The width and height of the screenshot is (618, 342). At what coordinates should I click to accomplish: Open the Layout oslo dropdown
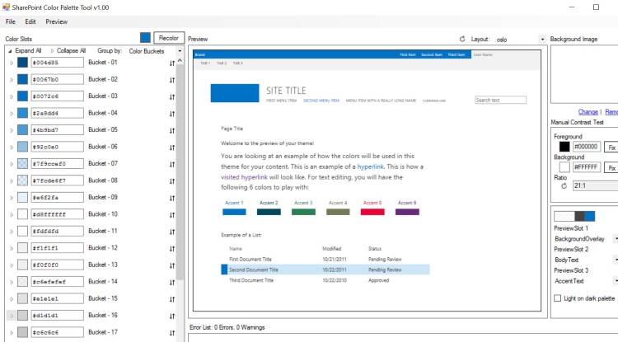tap(541, 39)
